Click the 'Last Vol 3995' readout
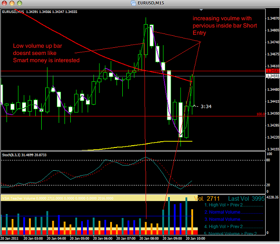The image size is (280, 244). [x=246, y=198]
